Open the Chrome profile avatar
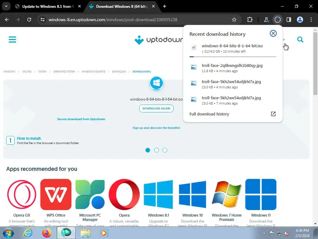Image resolution: width=318 pixels, height=239 pixels. [x=300, y=20]
